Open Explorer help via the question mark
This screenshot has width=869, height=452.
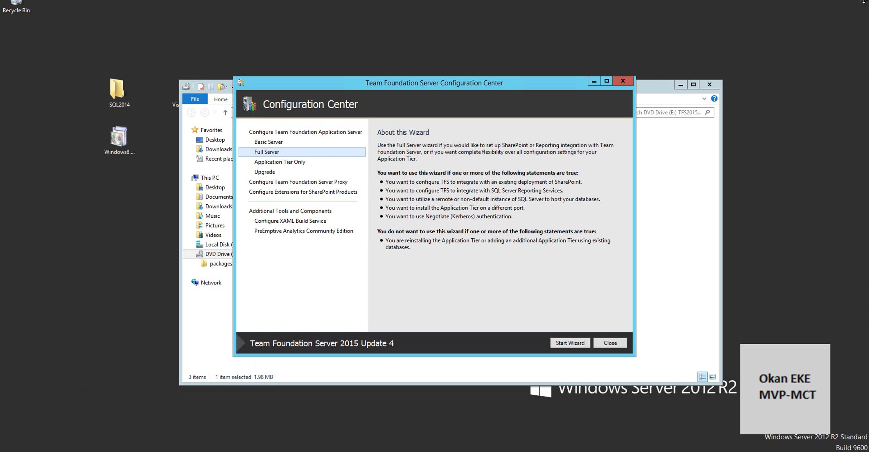(x=714, y=99)
